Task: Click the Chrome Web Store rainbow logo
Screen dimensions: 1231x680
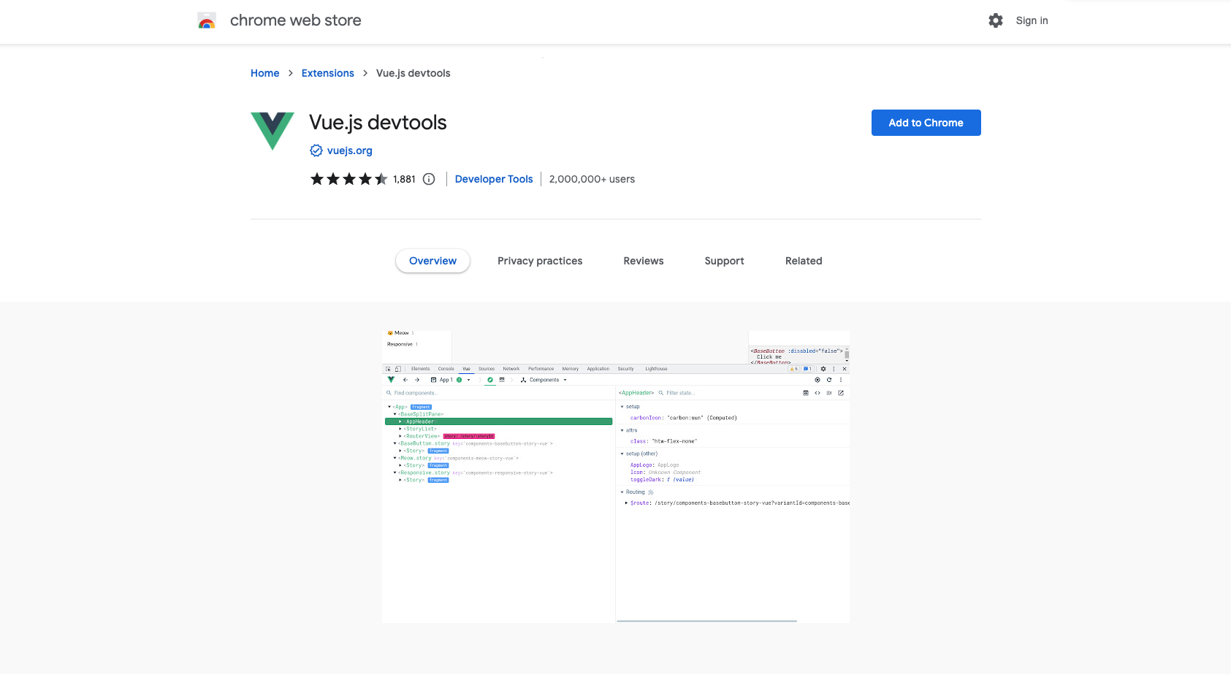Action: pos(207,20)
